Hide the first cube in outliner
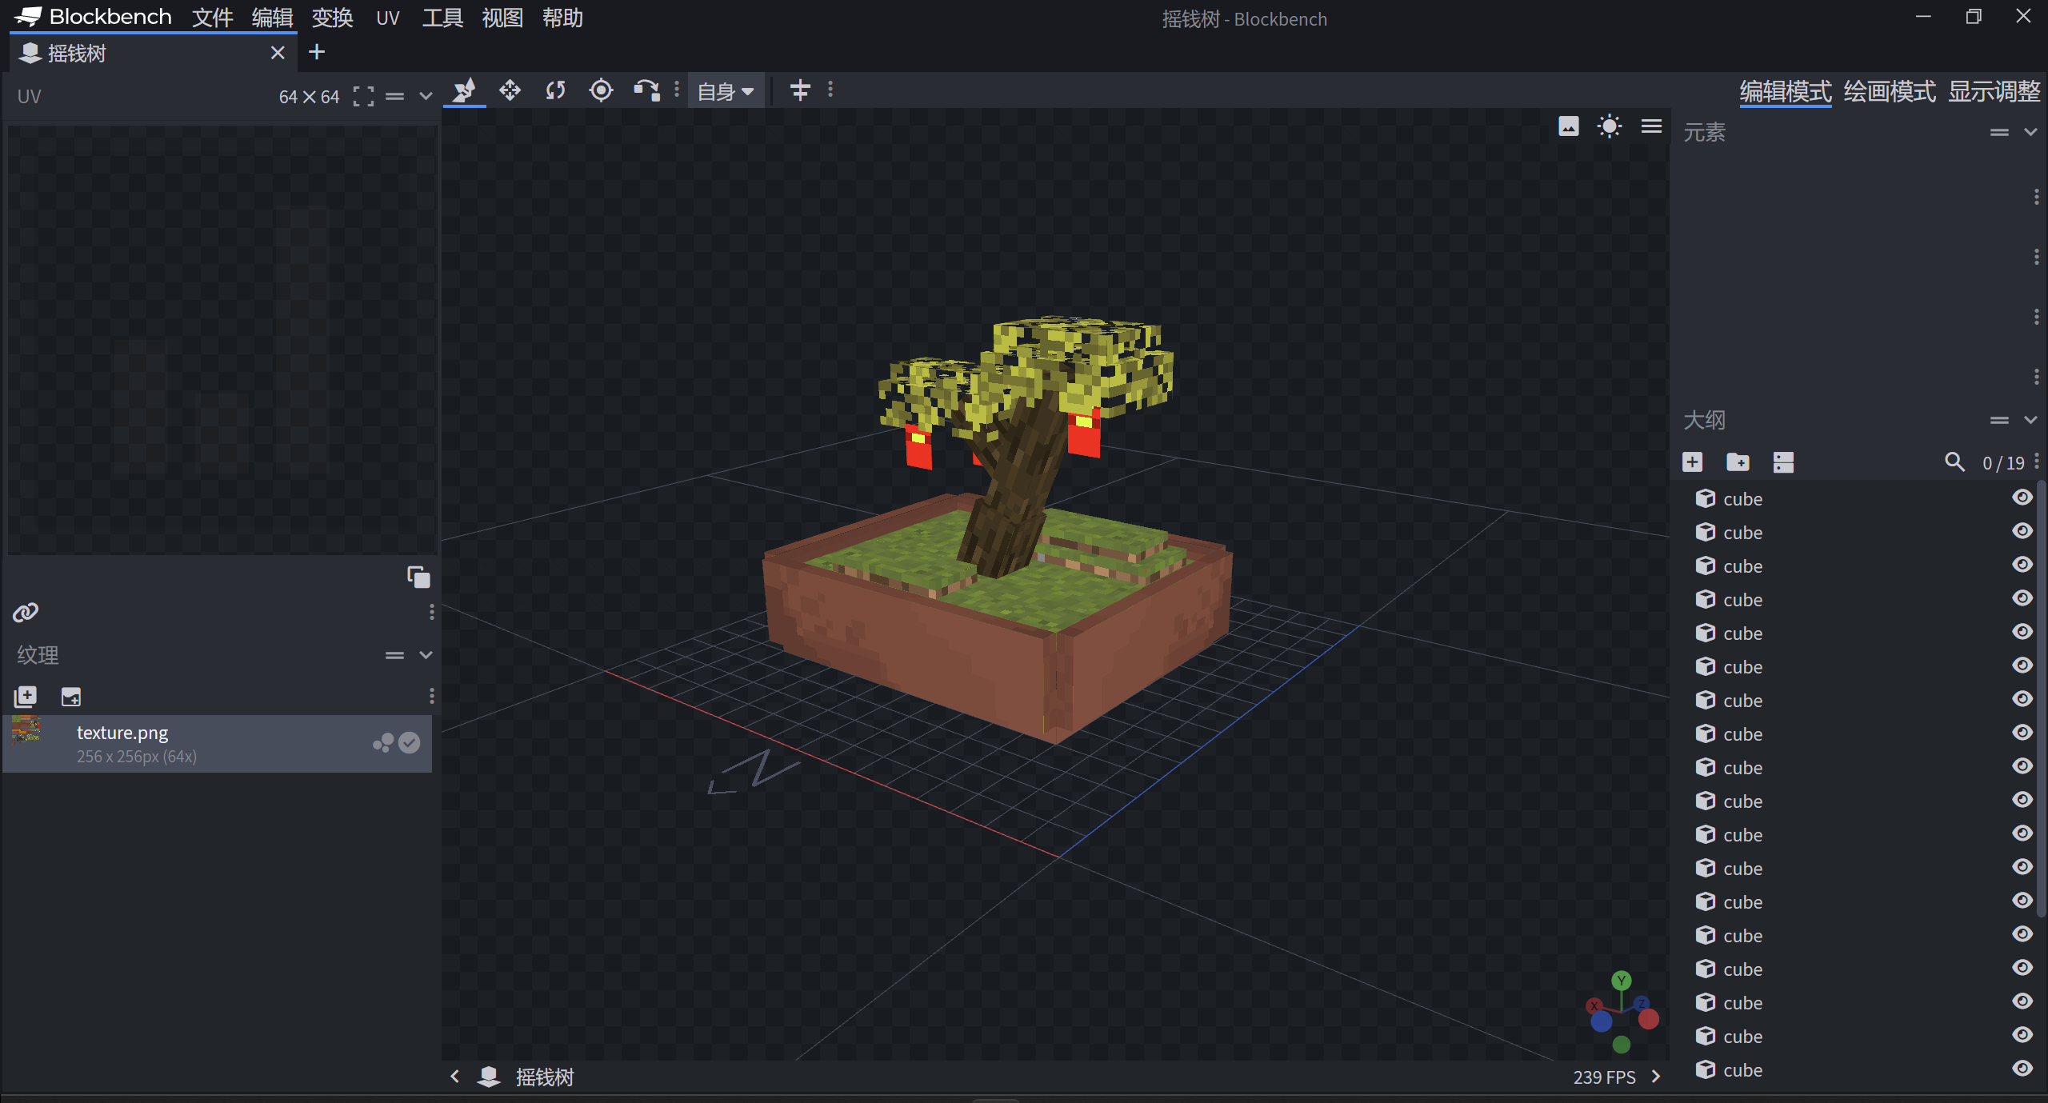 (x=2022, y=498)
